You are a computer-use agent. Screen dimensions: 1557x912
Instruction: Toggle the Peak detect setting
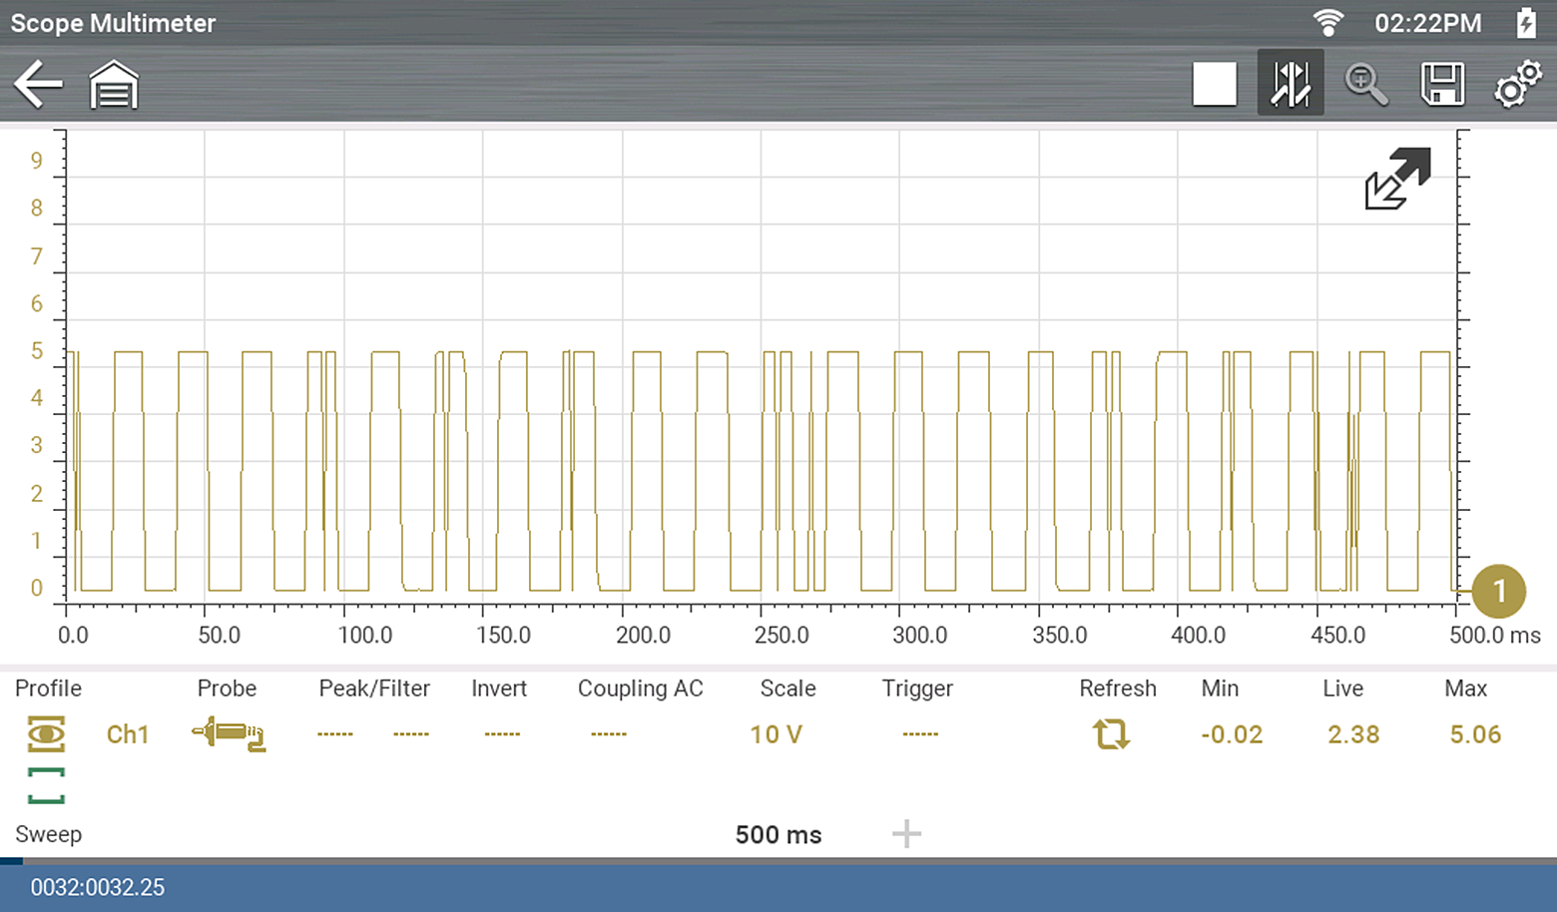[x=335, y=734]
